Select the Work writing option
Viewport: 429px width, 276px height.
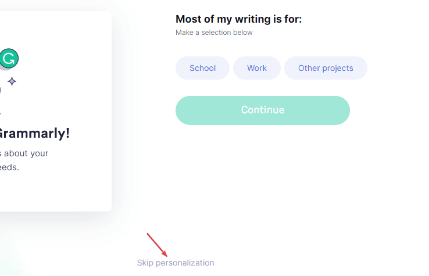[x=256, y=68]
